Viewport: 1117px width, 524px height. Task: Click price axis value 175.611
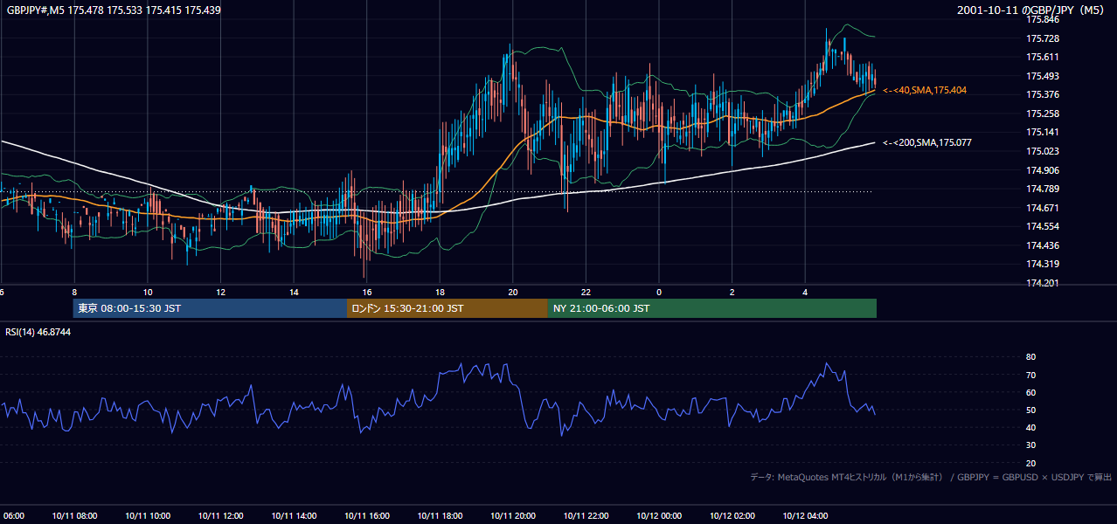(x=1043, y=57)
